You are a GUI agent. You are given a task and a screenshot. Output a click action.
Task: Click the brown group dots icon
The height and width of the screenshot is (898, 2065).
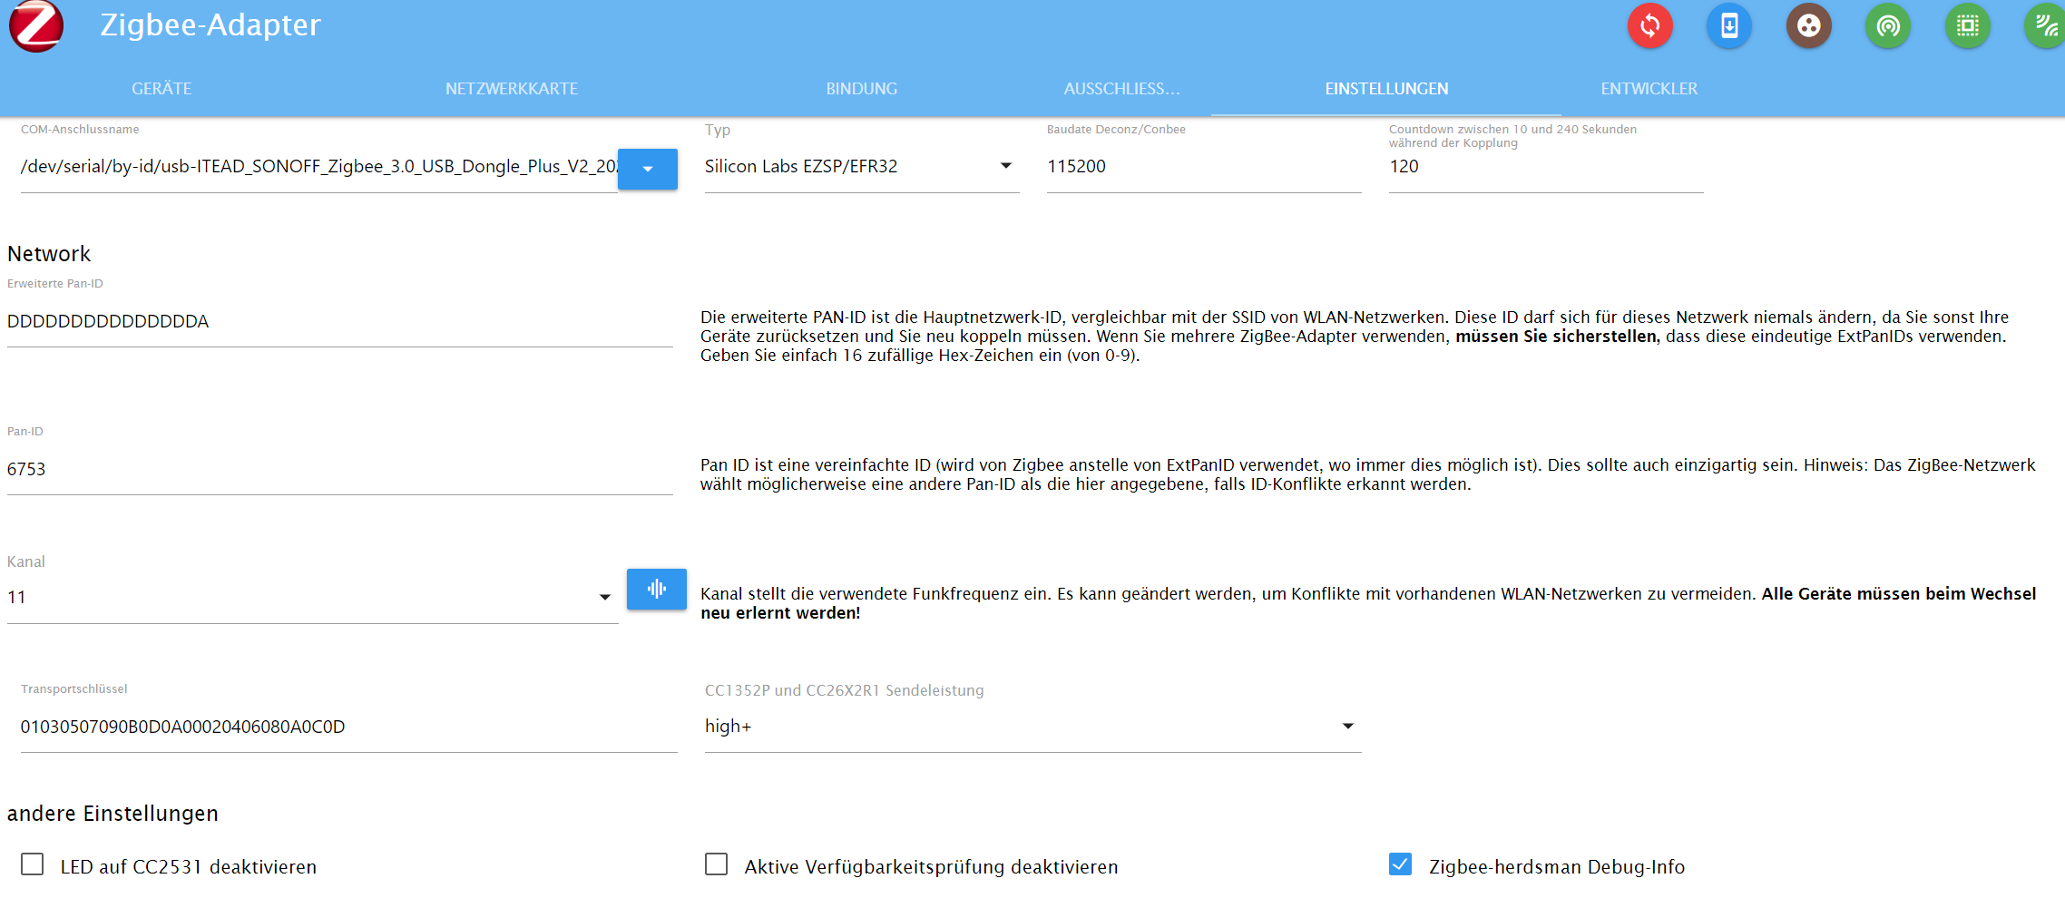[x=1808, y=26]
